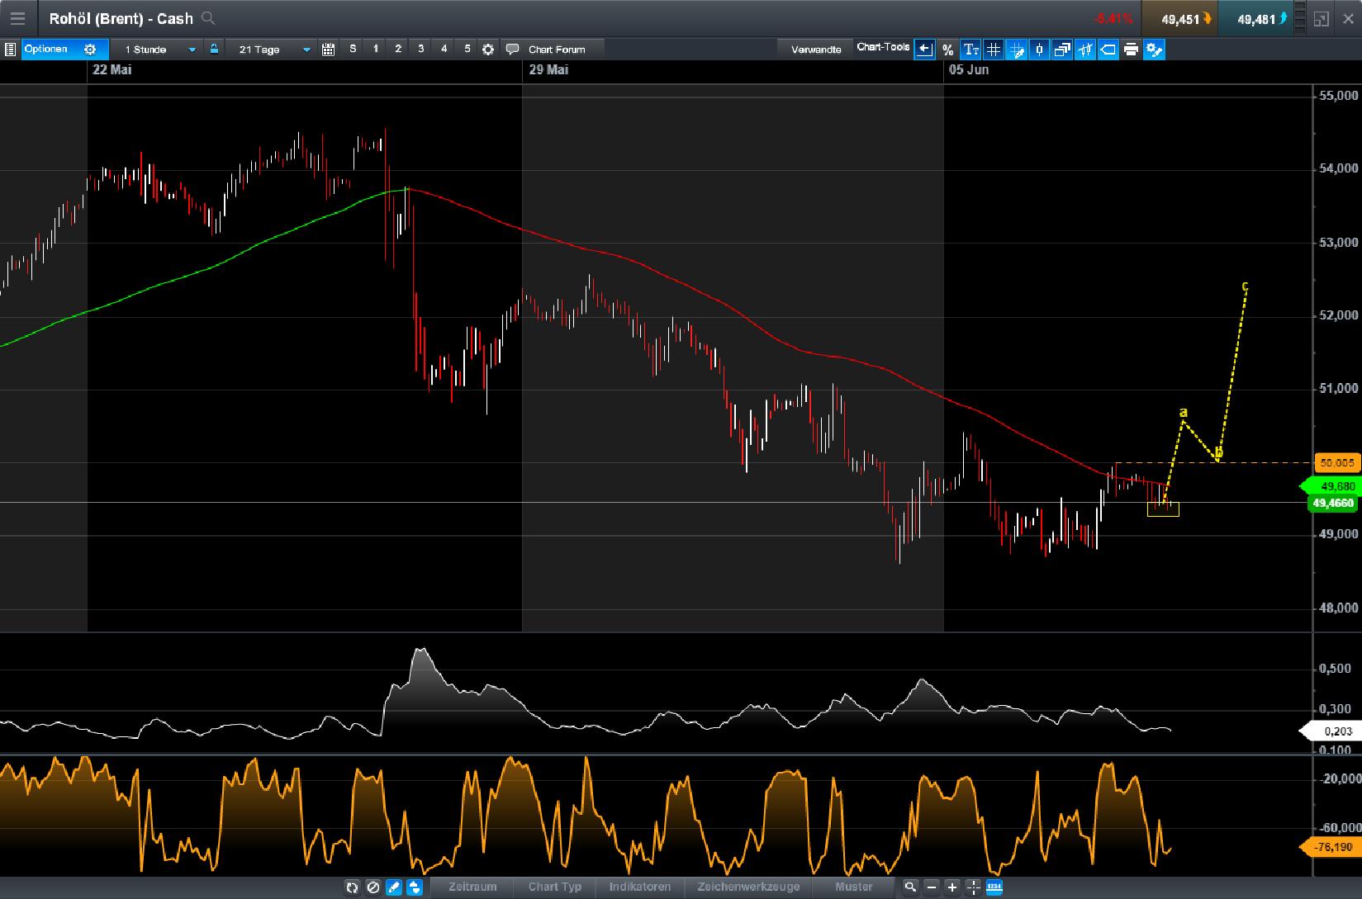This screenshot has width=1362, height=899.
Task: Print the chart using the printer icon
Action: (x=1131, y=50)
